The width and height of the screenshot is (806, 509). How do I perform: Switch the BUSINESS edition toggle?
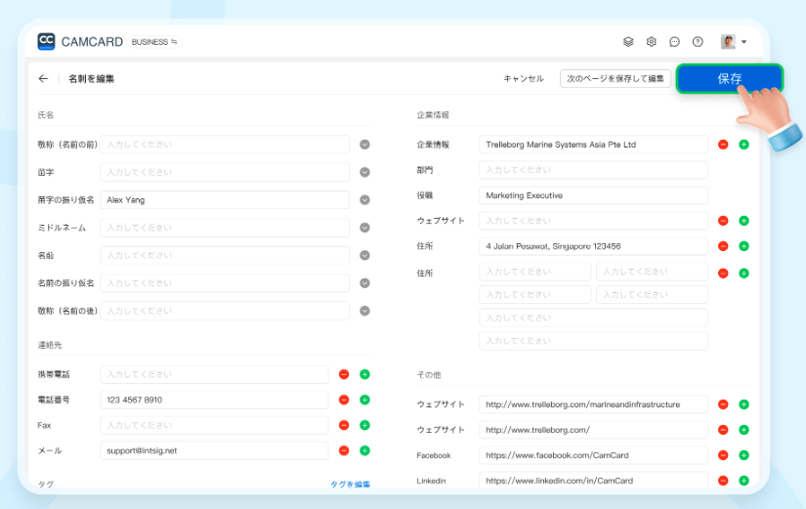153,42
